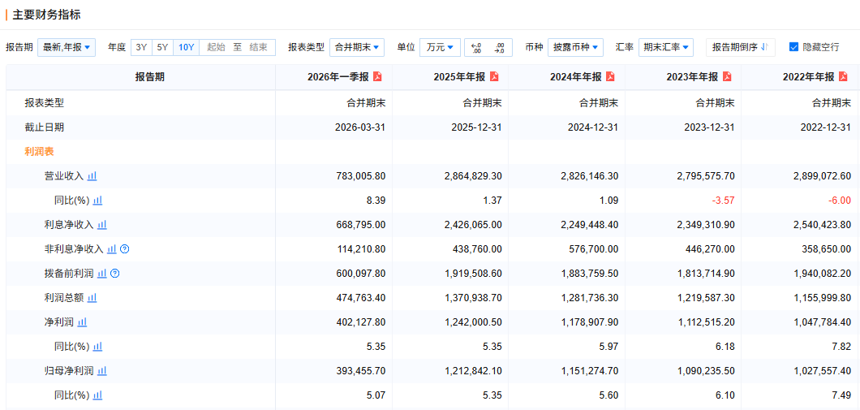Click the 利润表 section heading
The width and height of the screenshot is (860, 410).
(x=39, y=152)
